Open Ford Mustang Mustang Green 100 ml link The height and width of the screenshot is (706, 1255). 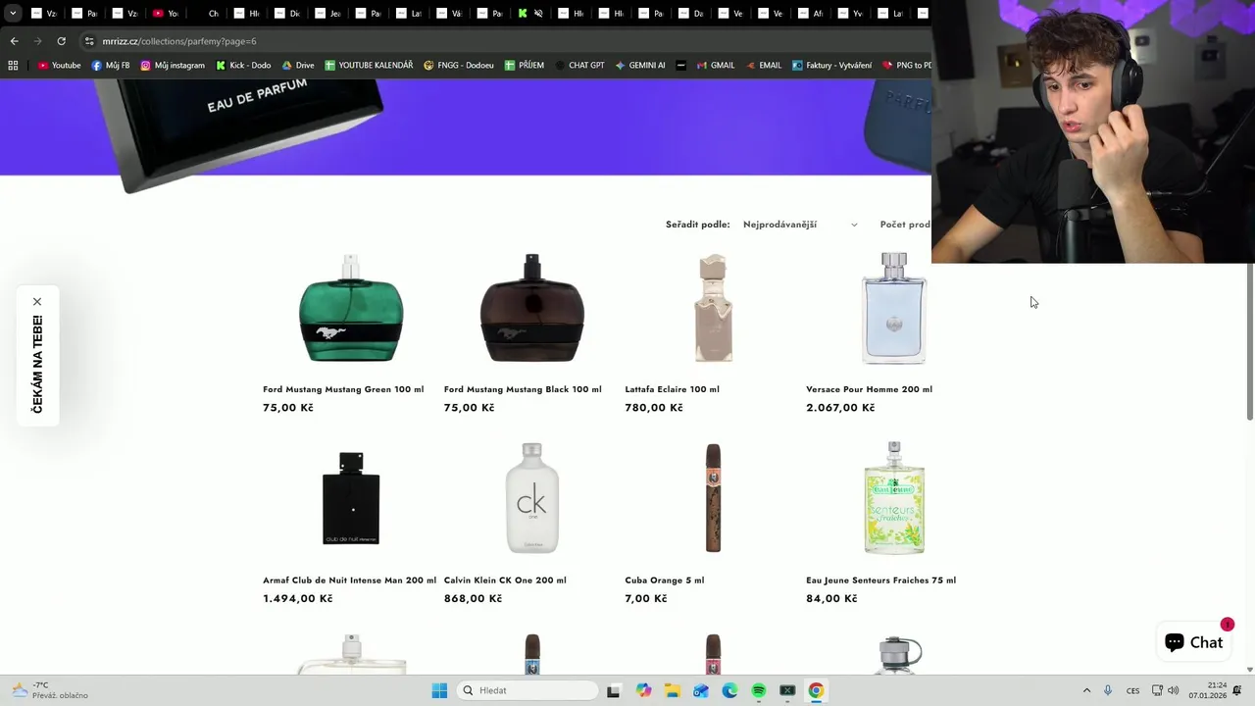pyautogui.click(x=343, y=389)
